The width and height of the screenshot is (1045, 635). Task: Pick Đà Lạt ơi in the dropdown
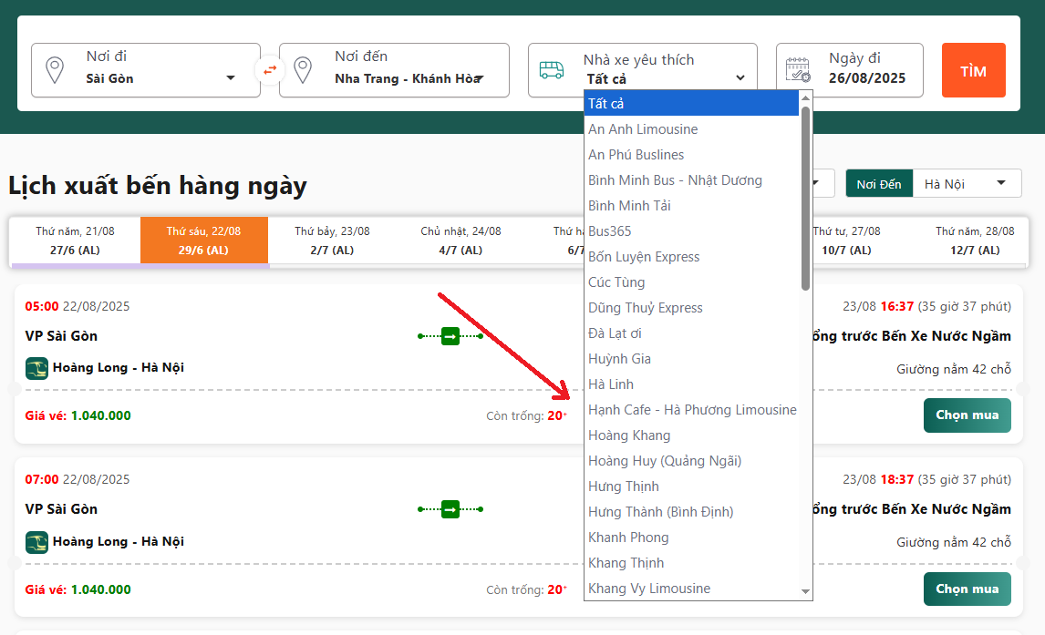[x=691, y=333]
